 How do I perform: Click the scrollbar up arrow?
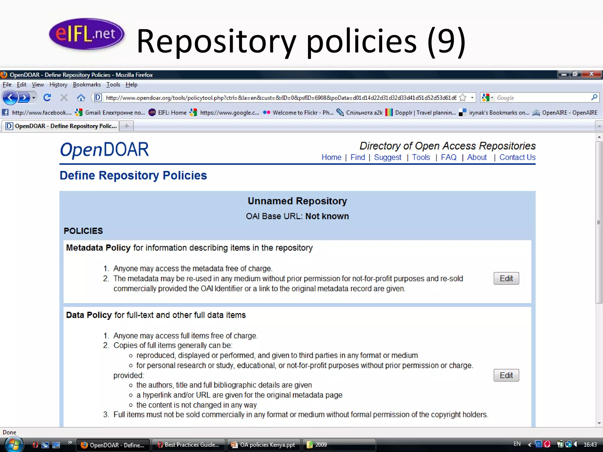tap(599, 137)
